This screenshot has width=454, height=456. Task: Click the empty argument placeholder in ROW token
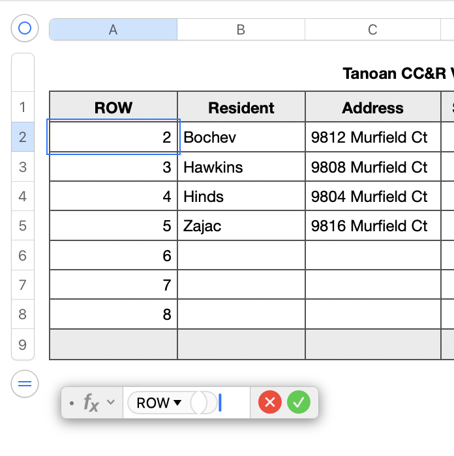pos(204,403)
